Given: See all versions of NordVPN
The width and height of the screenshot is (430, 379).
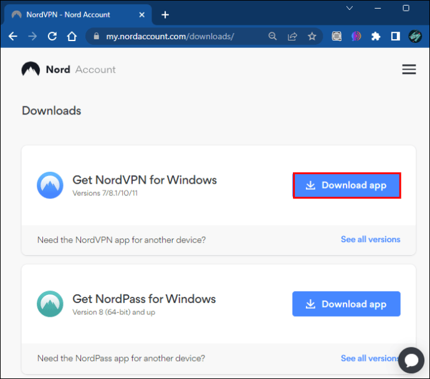Looking at the screenshot, I should click(371, 240).
